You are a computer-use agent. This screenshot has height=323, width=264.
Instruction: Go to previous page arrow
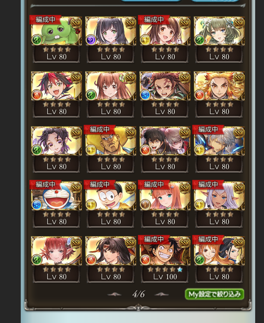tap(115, 295)
